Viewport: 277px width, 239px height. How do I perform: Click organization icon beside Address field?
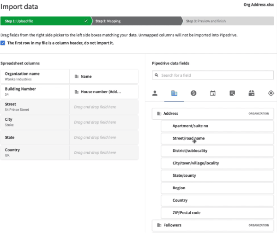(159, 113)
